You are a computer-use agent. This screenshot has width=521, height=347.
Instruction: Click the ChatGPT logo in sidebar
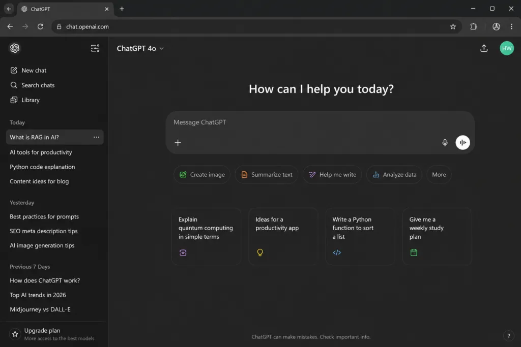coord(15,48)
